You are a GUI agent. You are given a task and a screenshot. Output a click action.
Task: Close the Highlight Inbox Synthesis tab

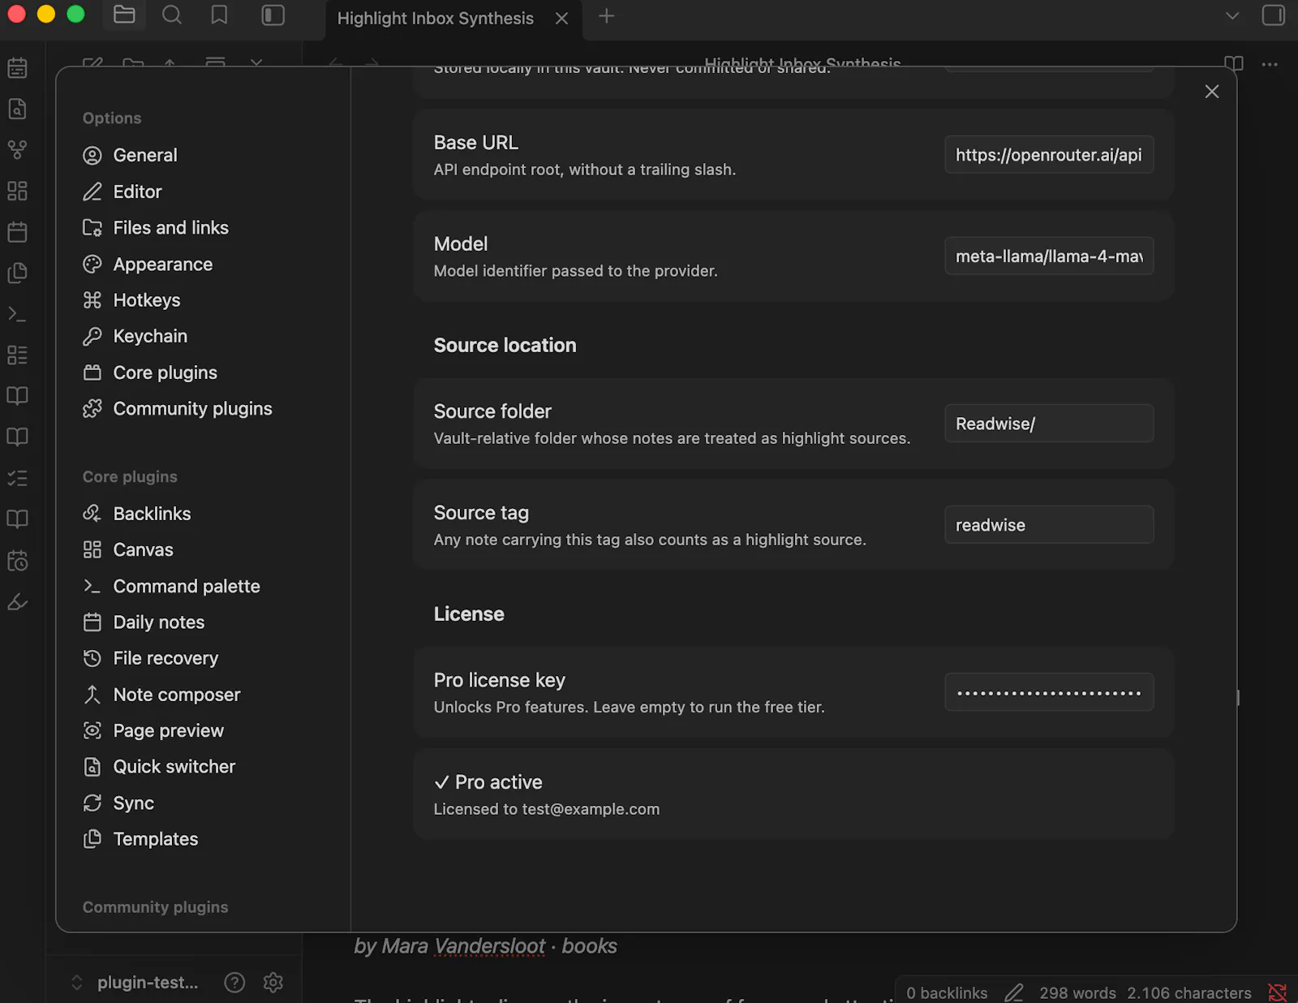(x=561, y=18)
